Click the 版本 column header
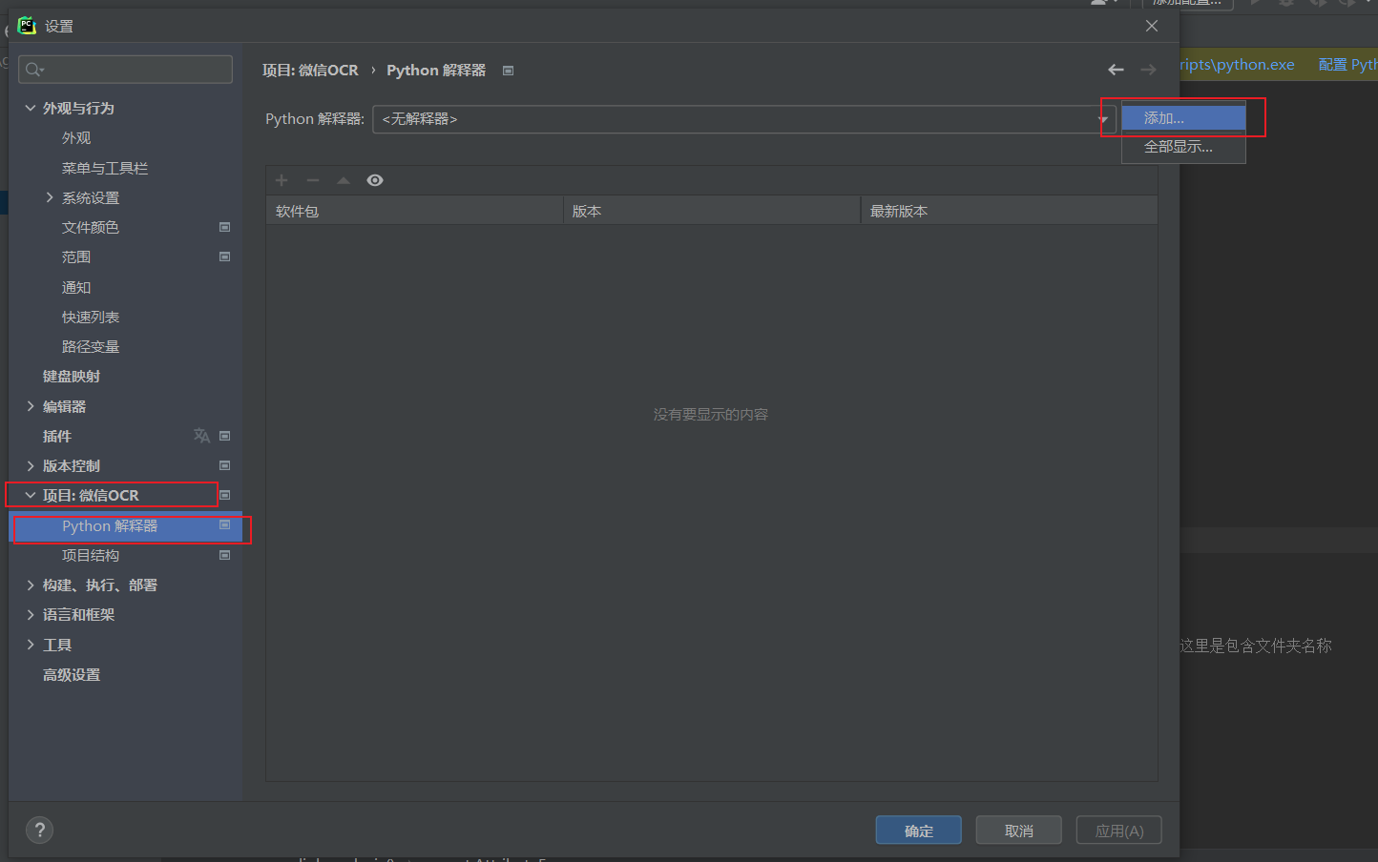The height and width of the screenshot is (862, 1378). [712, 211]
